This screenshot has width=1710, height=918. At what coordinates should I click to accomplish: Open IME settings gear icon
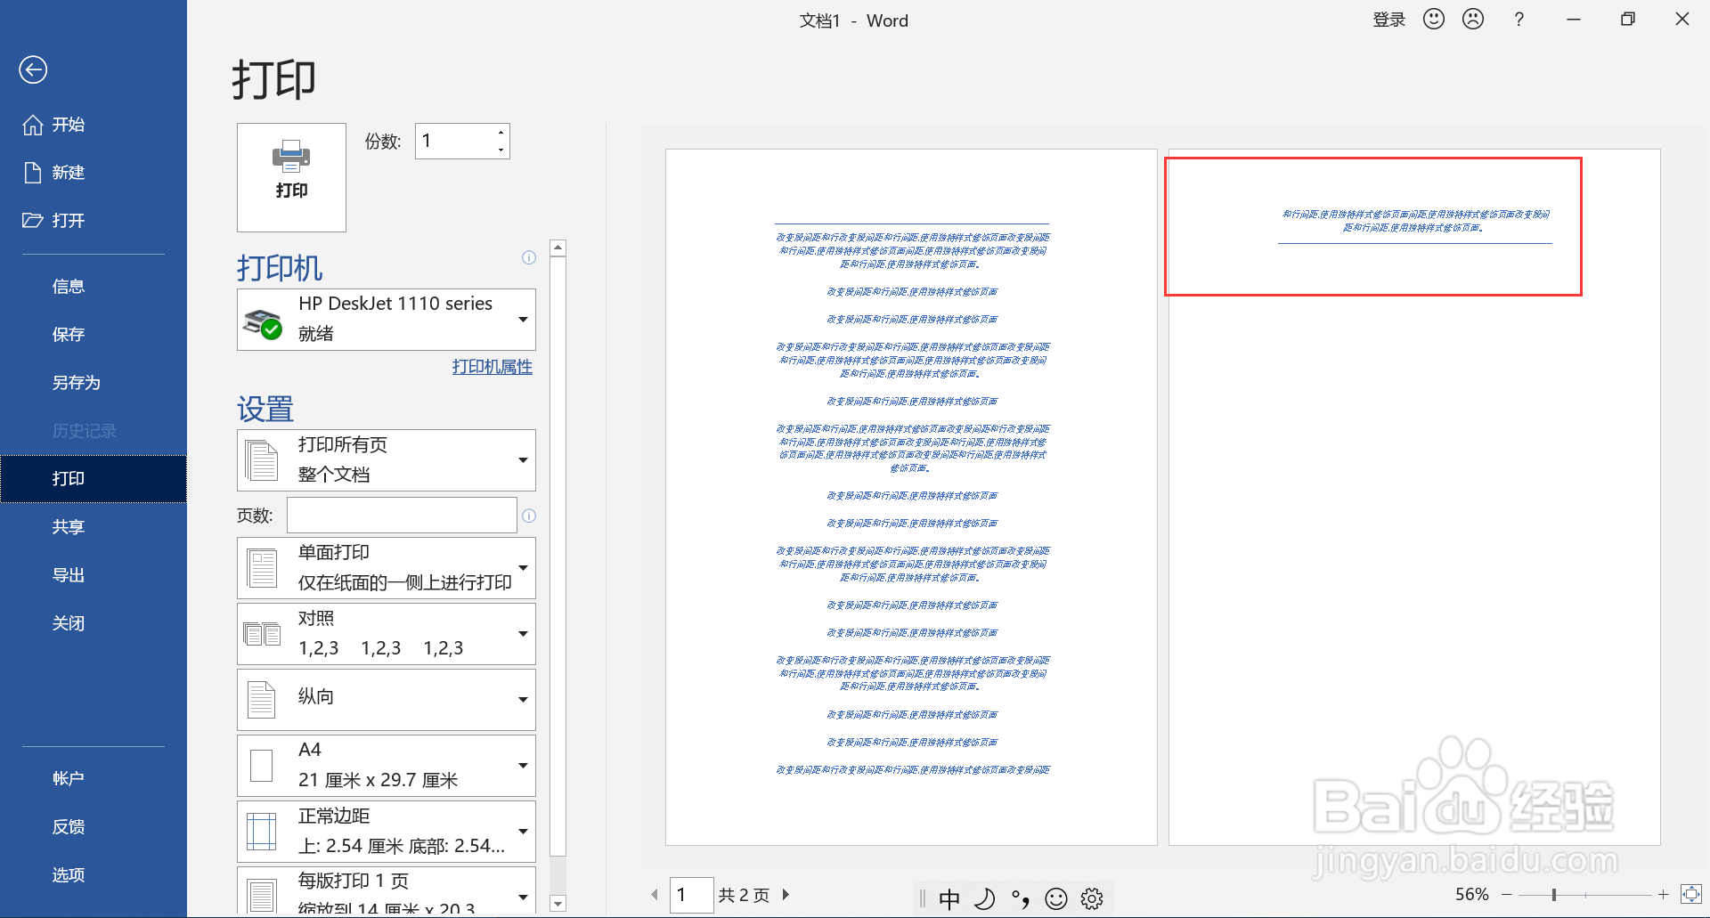pos(1092,899)
